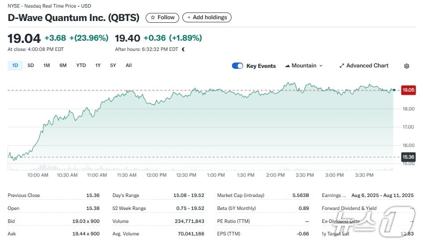
Task: Click the 15.36 previous close marker
Action: [408, 157]
